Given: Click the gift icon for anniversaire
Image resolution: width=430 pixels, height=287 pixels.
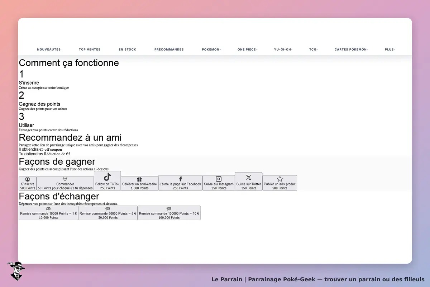Looking at the screenshot, I should click(139, 179).
